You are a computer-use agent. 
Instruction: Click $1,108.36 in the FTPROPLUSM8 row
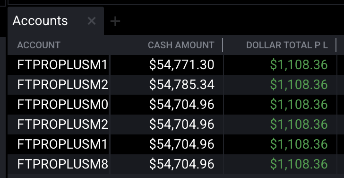[x=299, y=164]
